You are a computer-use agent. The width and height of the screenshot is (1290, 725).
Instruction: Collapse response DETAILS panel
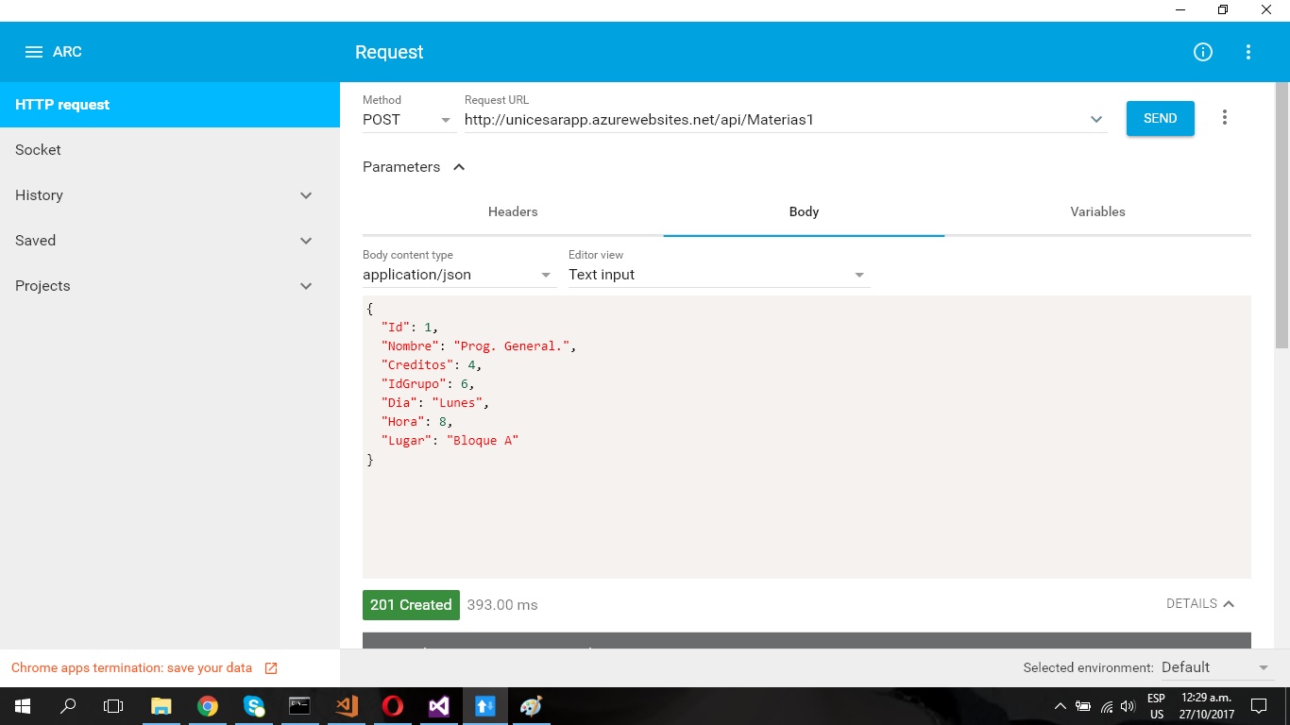(x=1200, y=603)
